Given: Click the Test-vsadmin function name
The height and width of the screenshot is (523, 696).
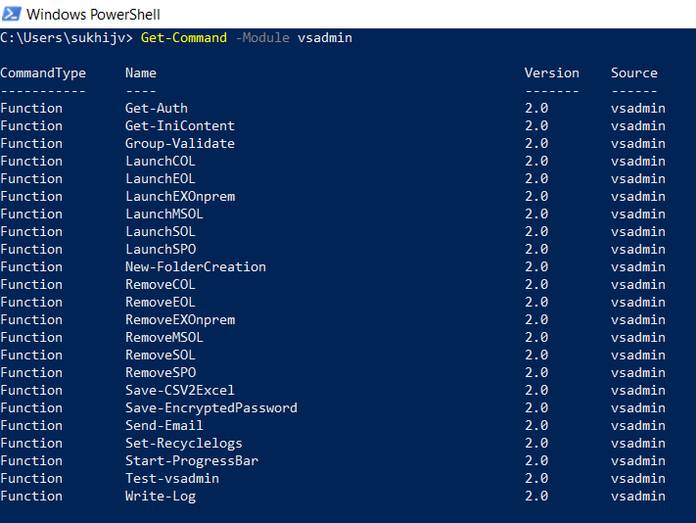Looking at the screenshot, I should [x=172, y=478].
